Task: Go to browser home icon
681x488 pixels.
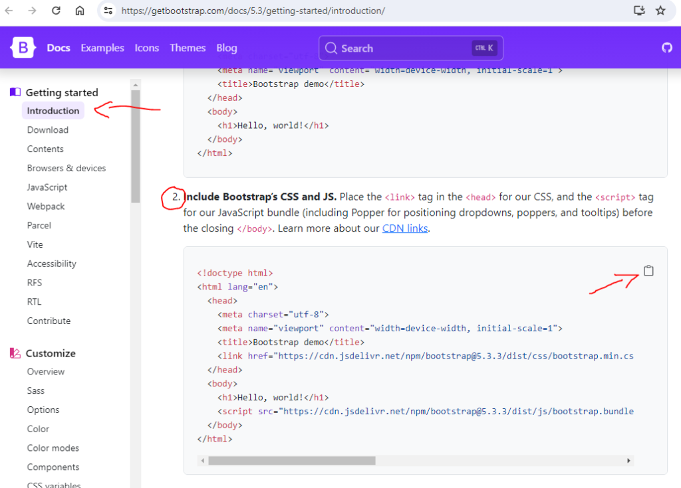Action: [80, 11]
